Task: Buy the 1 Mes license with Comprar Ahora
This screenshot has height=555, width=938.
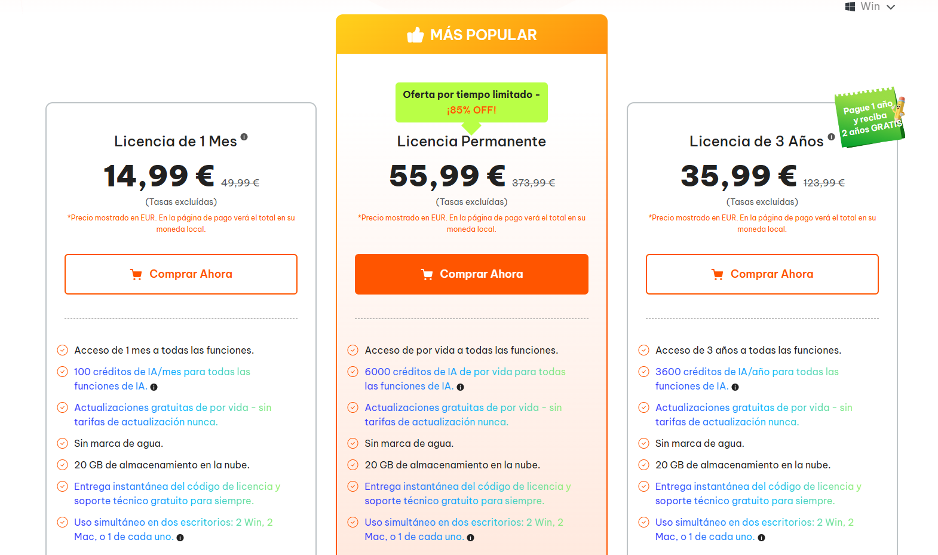Action: [x=181, y=274]
